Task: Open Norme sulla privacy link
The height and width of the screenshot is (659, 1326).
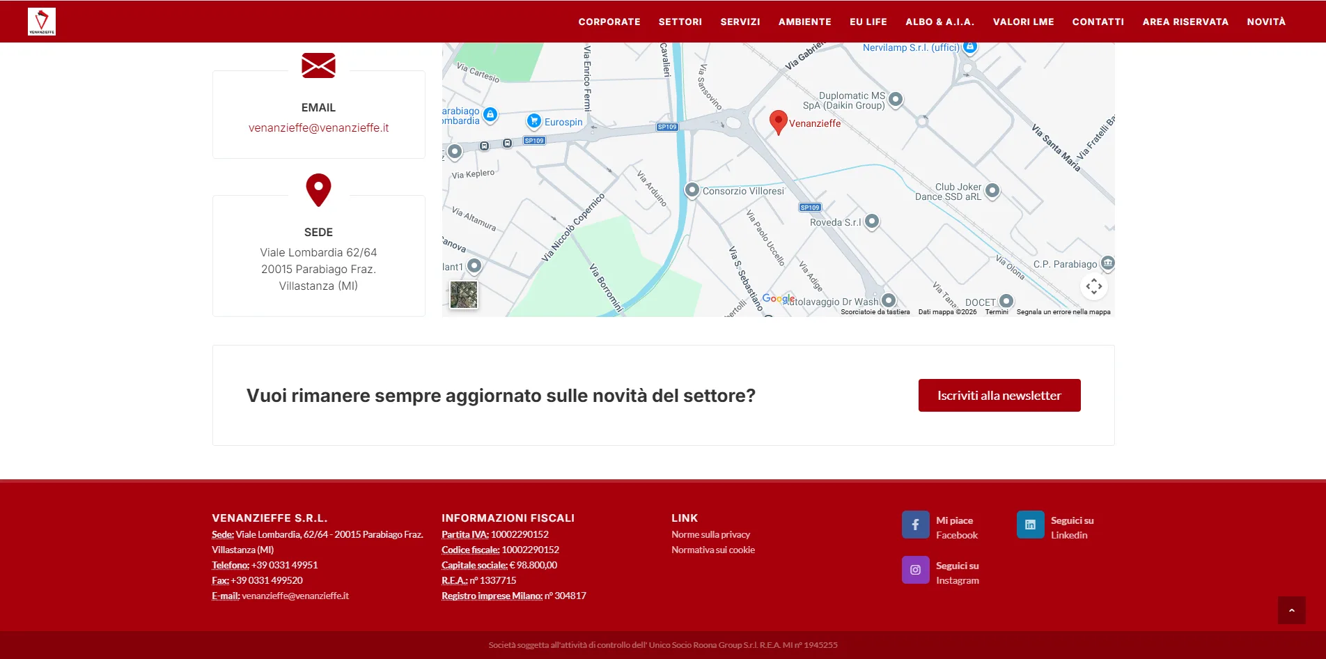Action: pyautogui.click(x=710, y=534)
